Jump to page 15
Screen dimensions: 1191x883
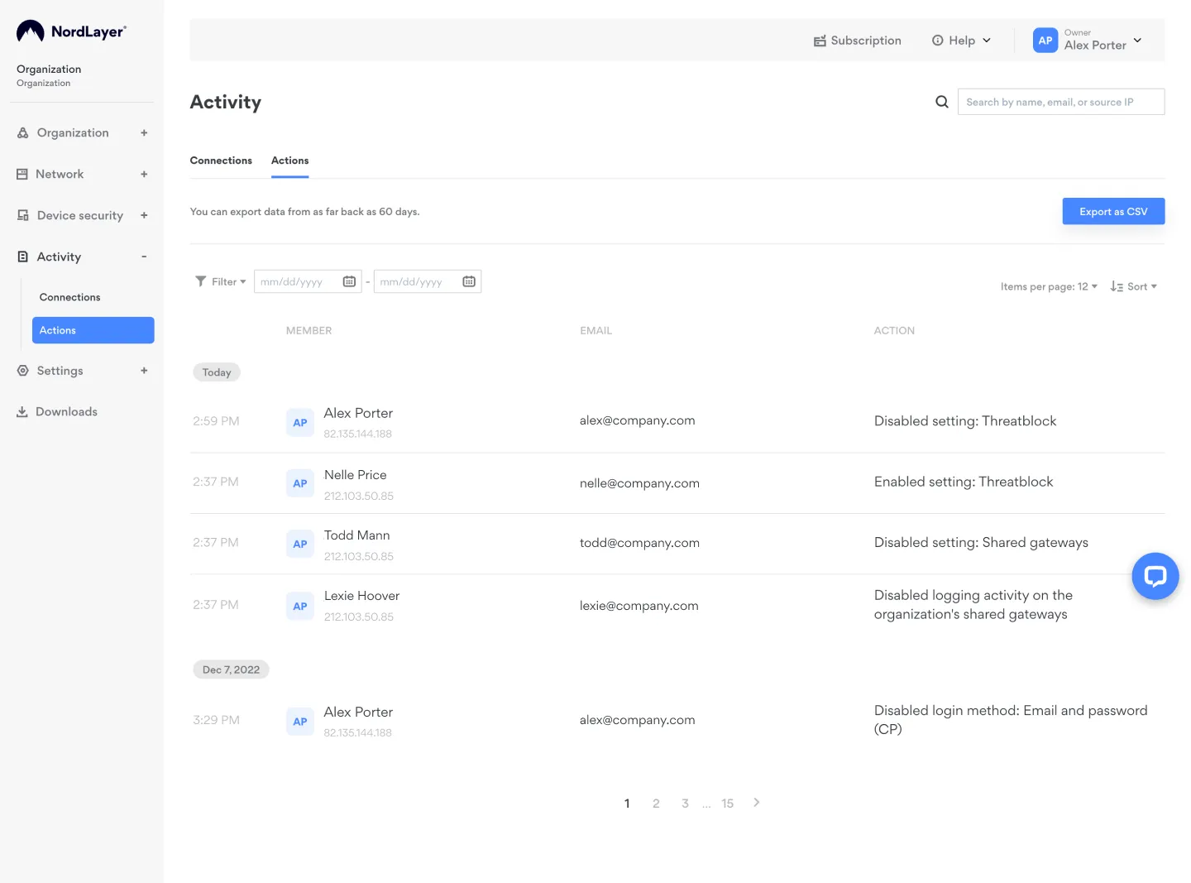point(727,804)
